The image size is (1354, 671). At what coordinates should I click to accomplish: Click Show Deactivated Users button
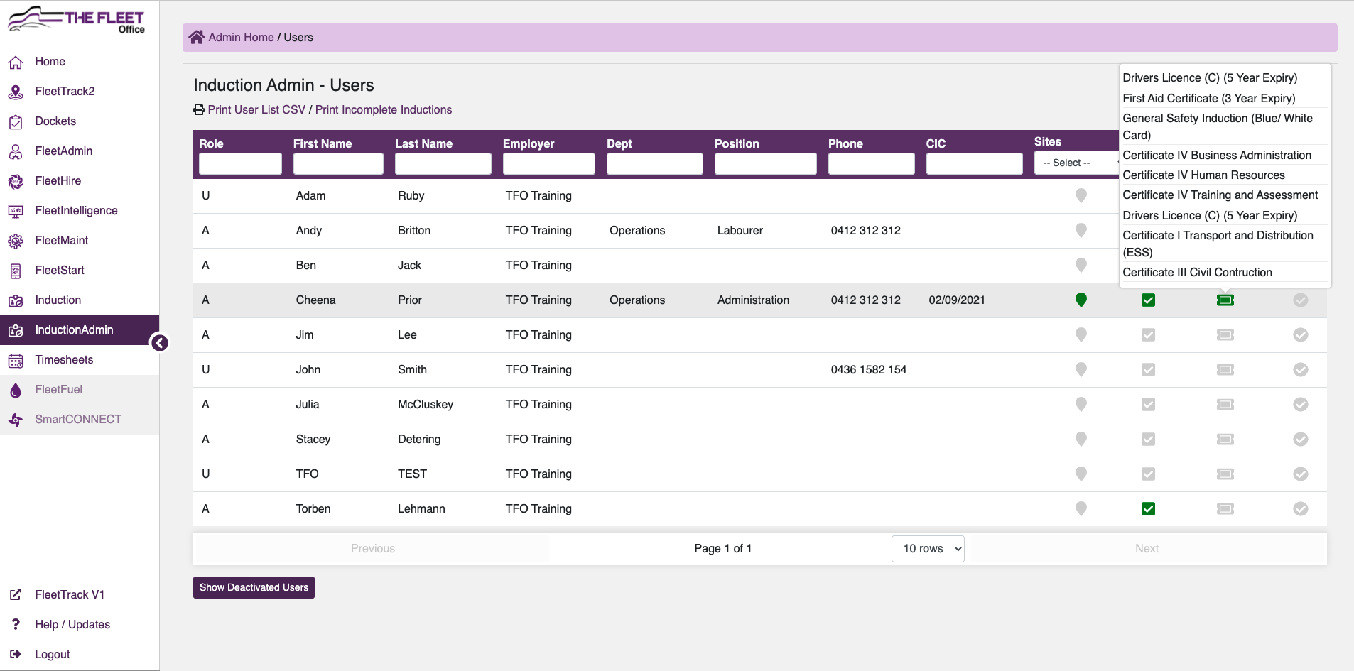(x=254, y=587)
